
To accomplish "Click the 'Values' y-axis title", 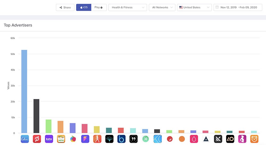I will coord(8,86).
